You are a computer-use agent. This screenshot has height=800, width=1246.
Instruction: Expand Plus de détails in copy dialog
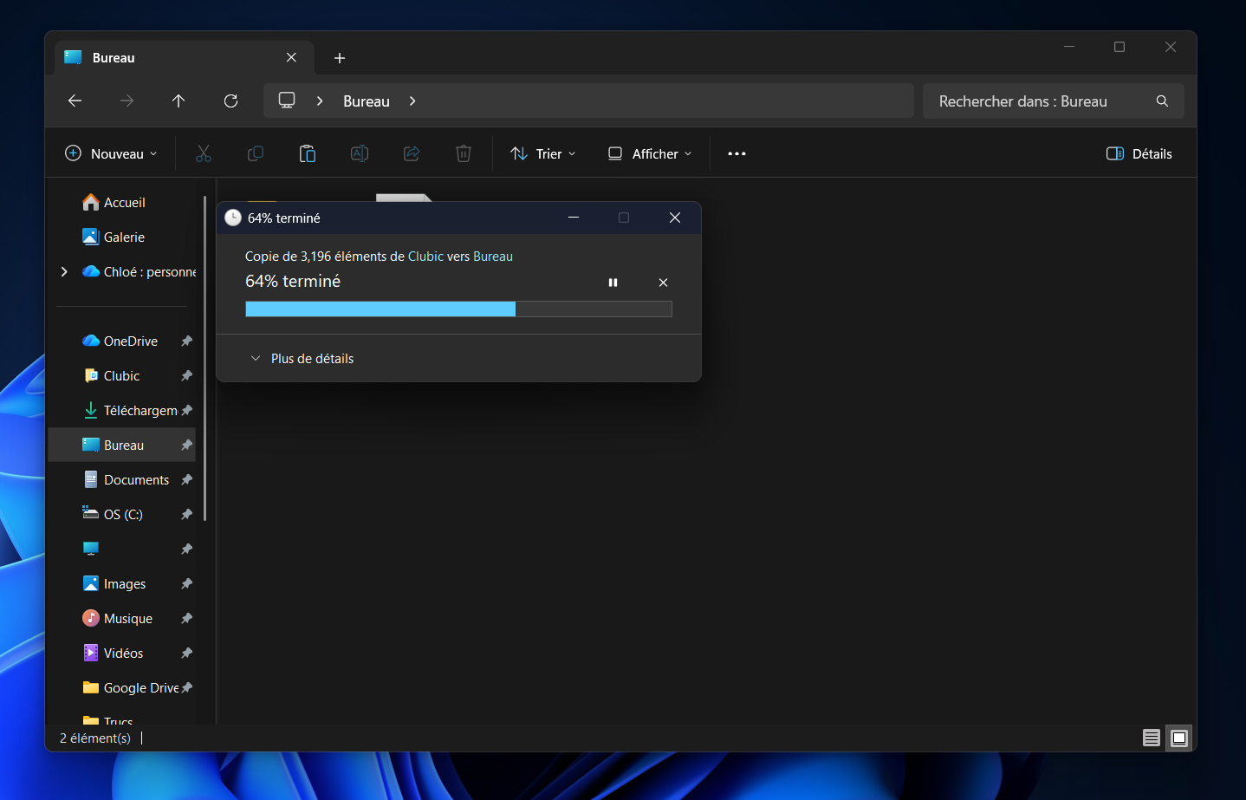point(302,359)
